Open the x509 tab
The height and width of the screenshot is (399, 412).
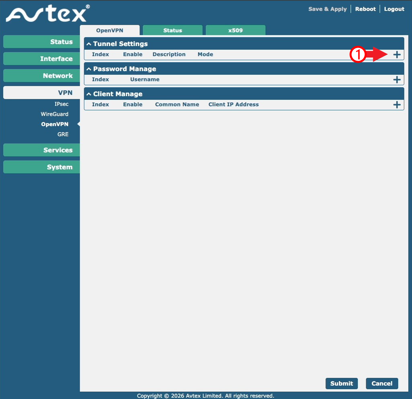click(235, 30)
